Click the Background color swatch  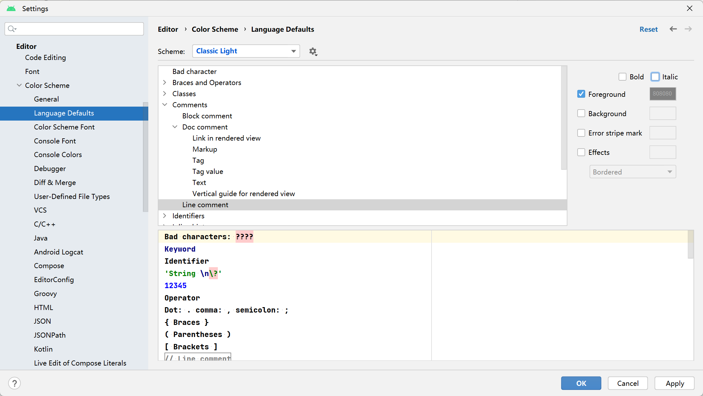[663, 113]
